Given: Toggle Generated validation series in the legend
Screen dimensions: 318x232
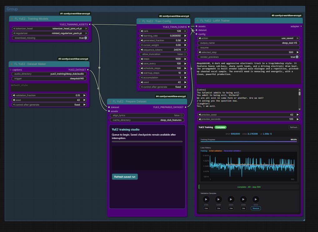Looking at the screenshot, I should click(x=232, y=151).
